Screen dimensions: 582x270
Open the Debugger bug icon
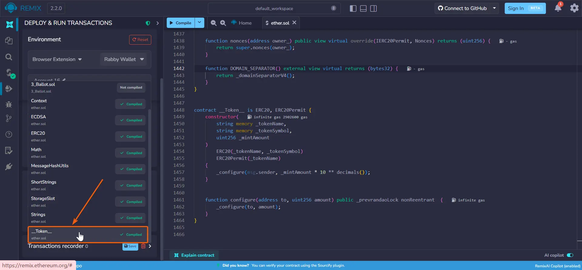(x=9, y=104)
